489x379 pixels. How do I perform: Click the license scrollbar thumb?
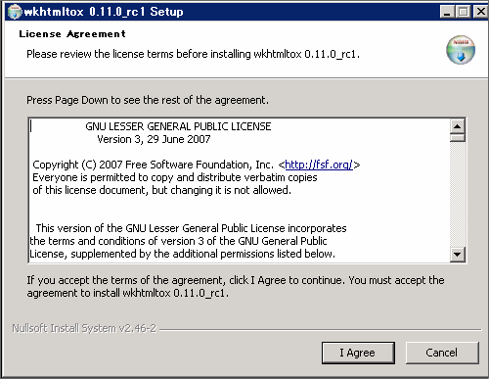tap(458, 137)
